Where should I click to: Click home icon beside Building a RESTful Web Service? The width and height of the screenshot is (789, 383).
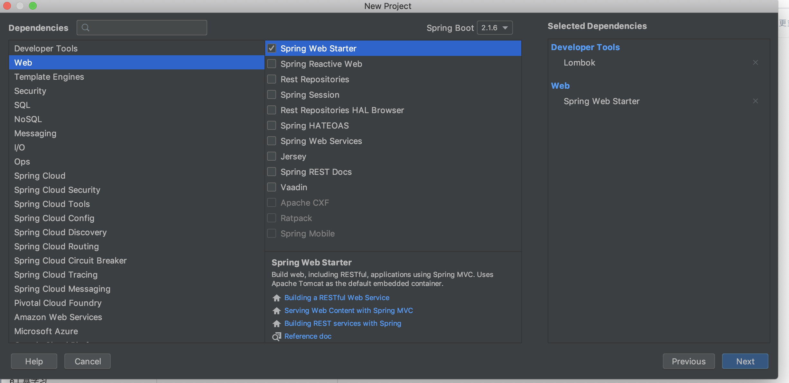pos(276,298)
